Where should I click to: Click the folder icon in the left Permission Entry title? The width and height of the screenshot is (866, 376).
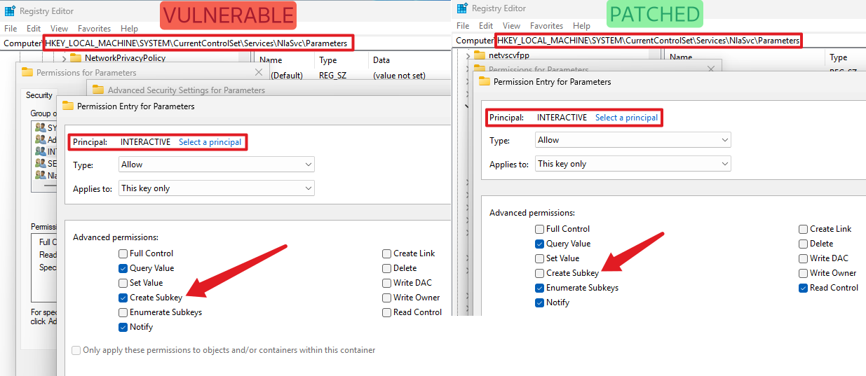point(68,106)
